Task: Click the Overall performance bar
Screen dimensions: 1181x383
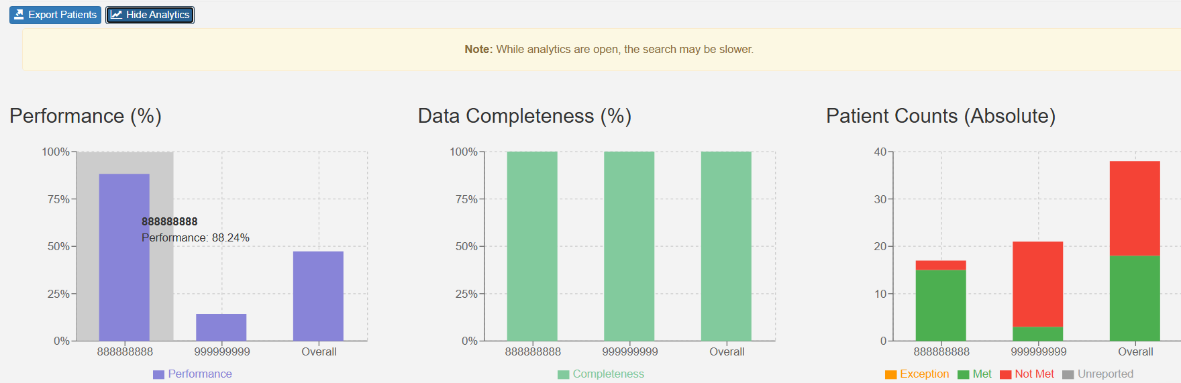Action: (318, 296)
